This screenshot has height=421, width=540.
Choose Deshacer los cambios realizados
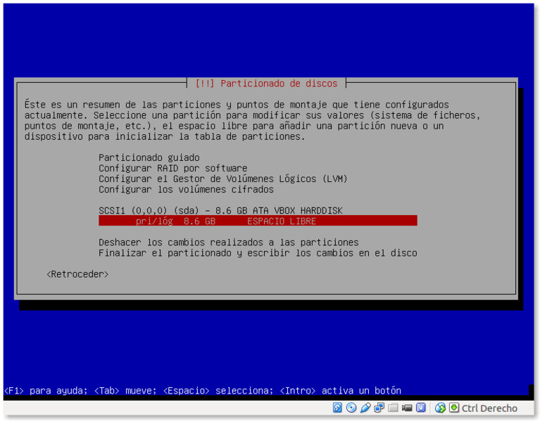pyautogui.click(x=228, y=242)
